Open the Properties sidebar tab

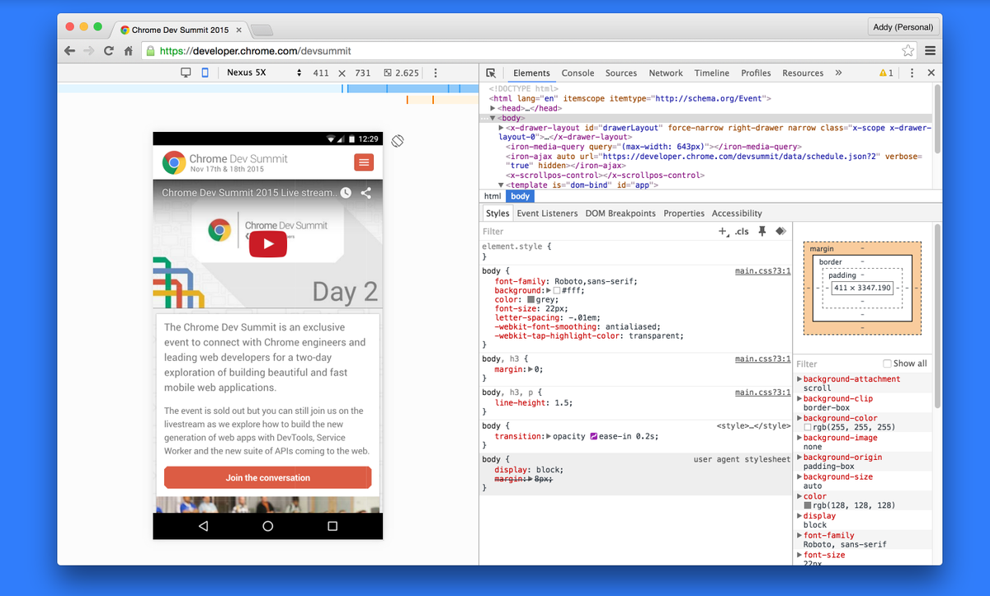click(684, 214)
